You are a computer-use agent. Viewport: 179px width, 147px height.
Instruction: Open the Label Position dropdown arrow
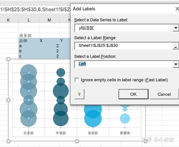(176, 64)
